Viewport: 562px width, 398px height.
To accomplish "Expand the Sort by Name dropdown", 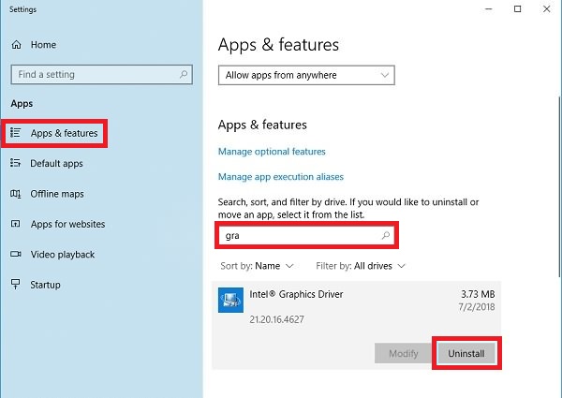I will 257,266.
